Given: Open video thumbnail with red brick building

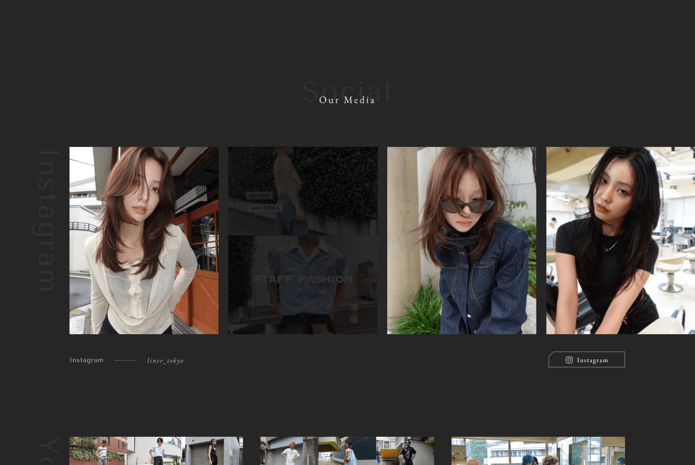Looking at the screenshot, I should click(156, 451).
